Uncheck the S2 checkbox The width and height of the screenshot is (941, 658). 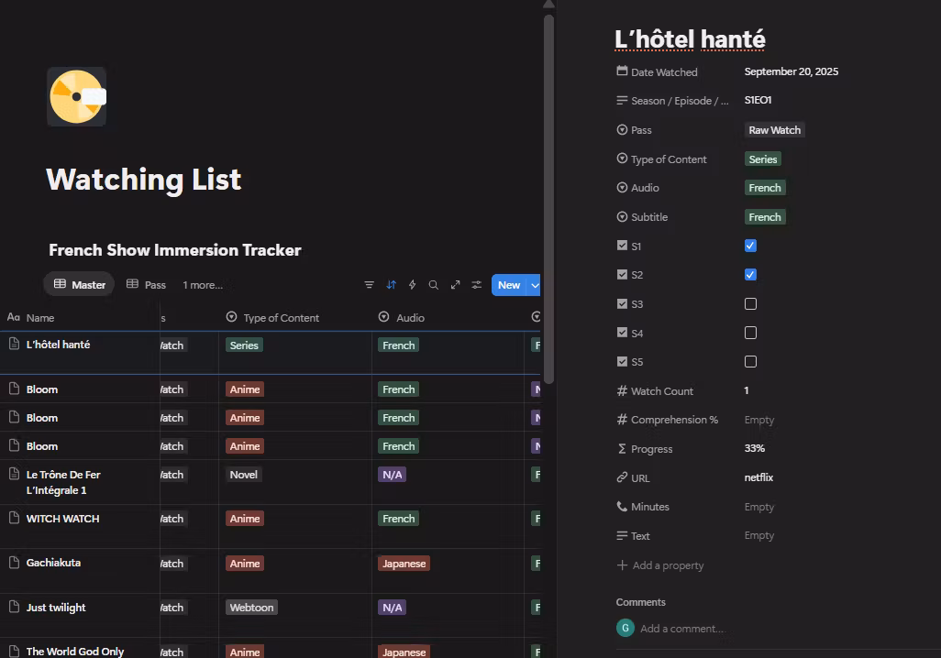click(x=750, y=275)
